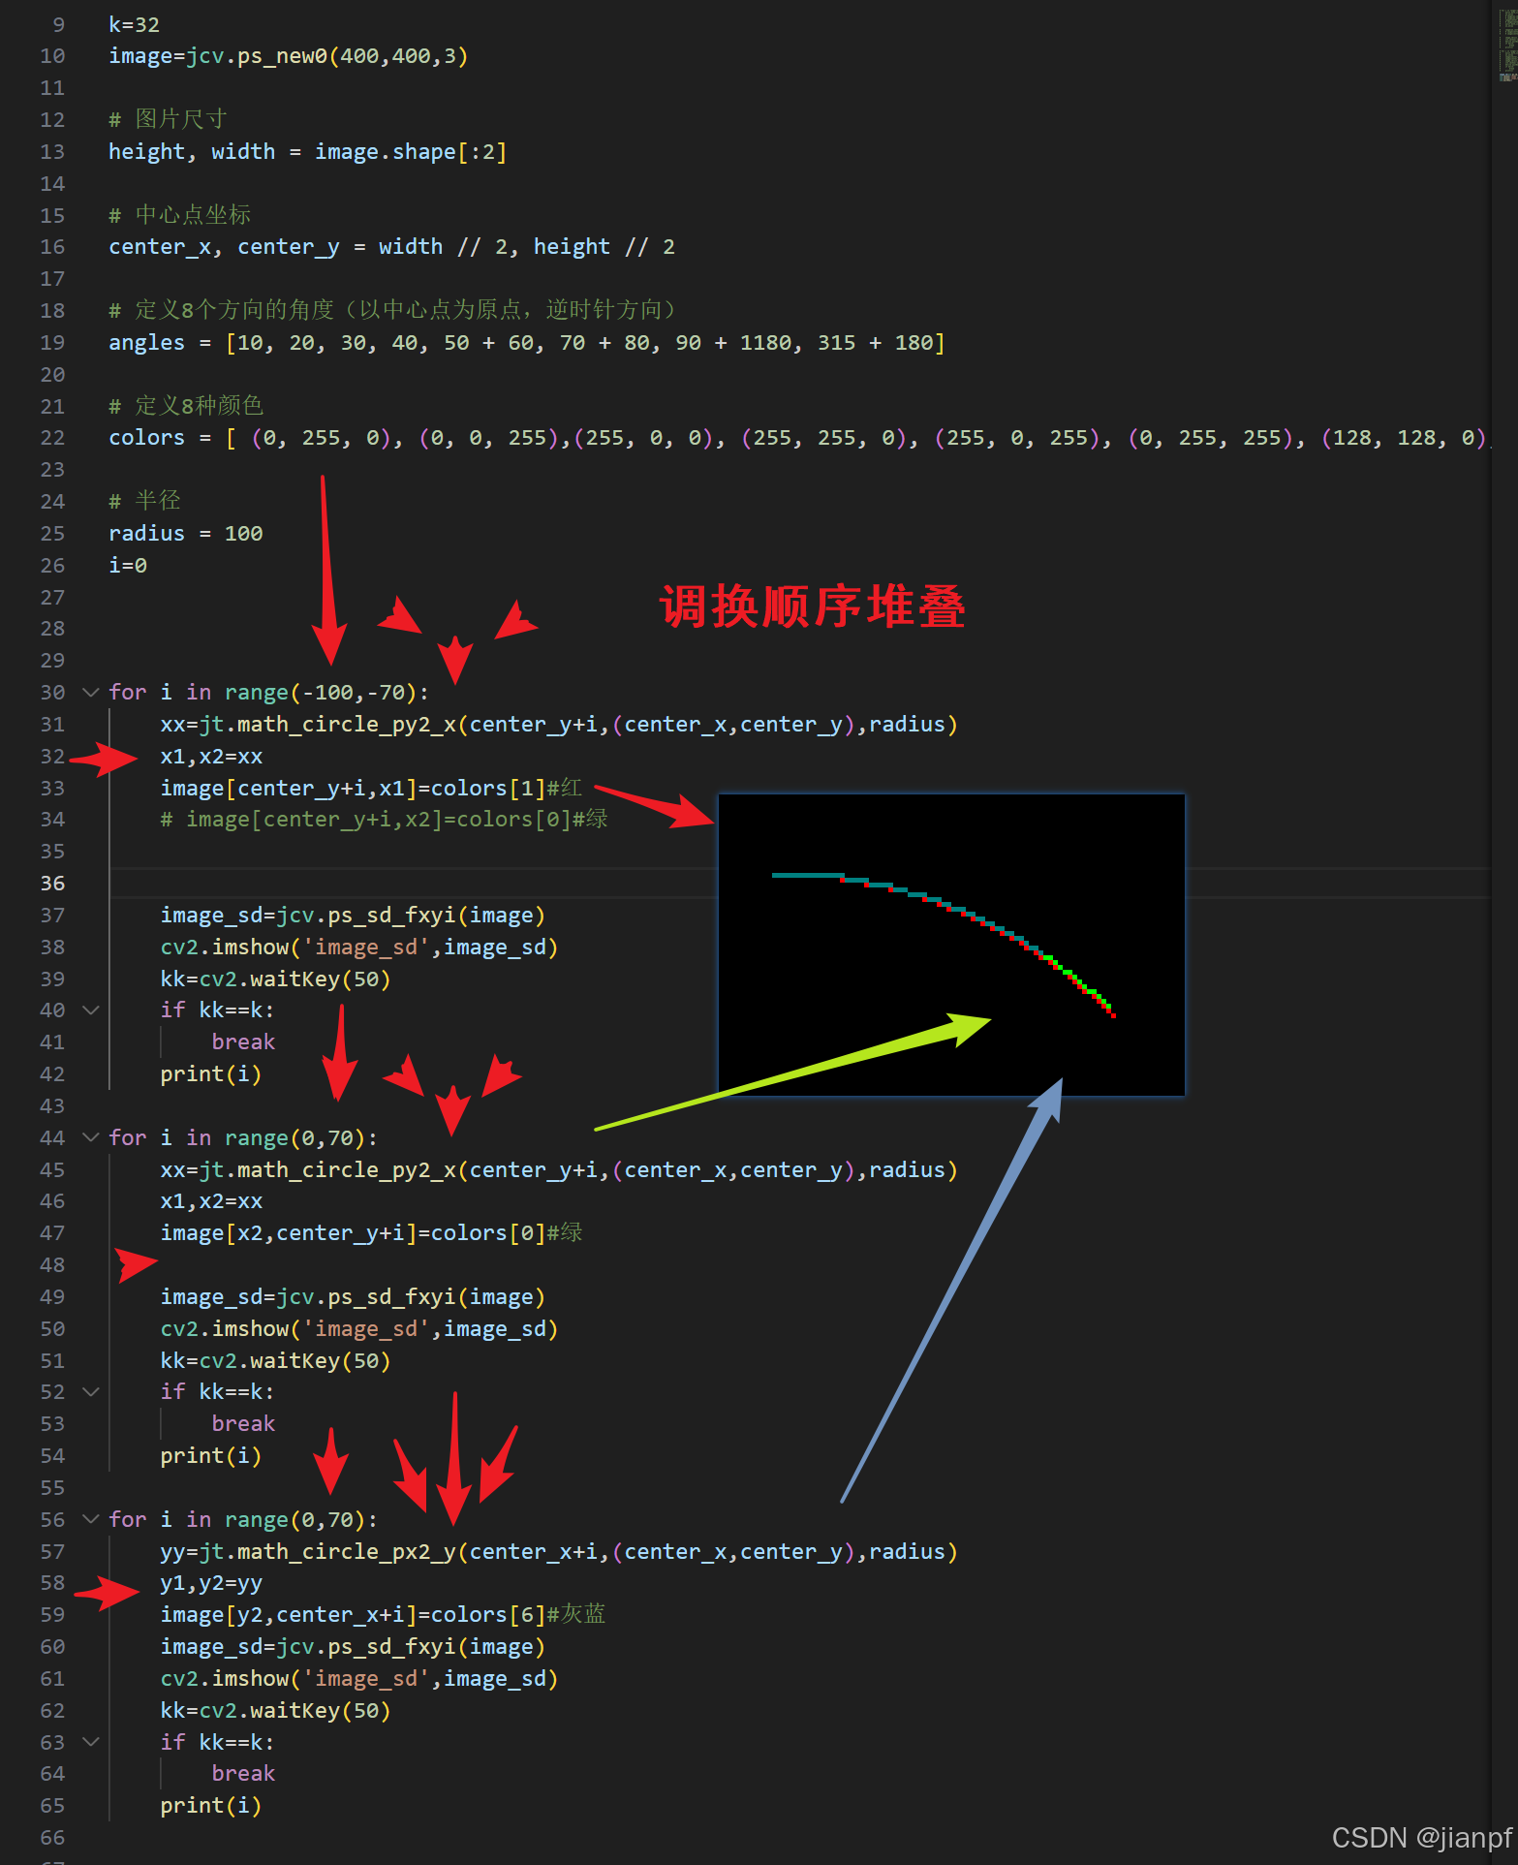Click line number 19 in the gutter

(52, 342)
